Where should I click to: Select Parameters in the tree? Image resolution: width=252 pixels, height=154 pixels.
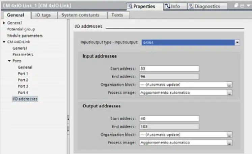(23, 55)
